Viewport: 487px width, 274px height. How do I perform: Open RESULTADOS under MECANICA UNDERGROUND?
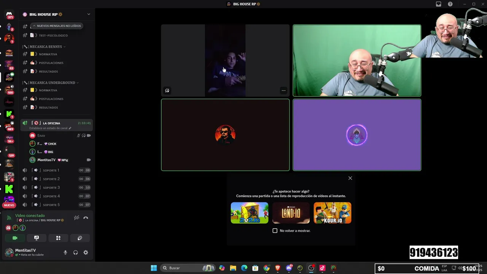click(x=48, y=108)
